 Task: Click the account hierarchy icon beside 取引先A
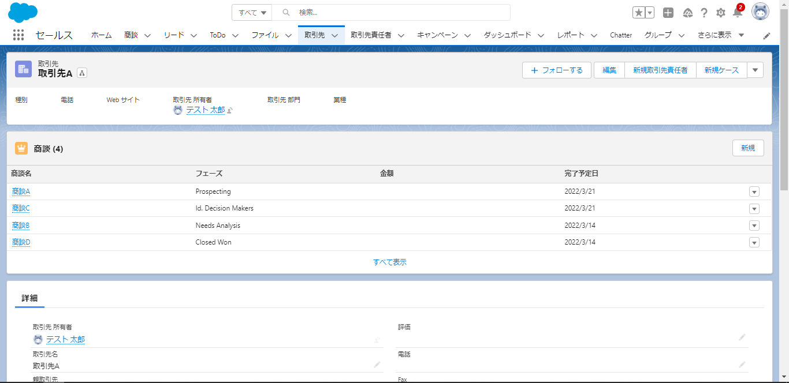pyautogui.click(x=82, y=73)
